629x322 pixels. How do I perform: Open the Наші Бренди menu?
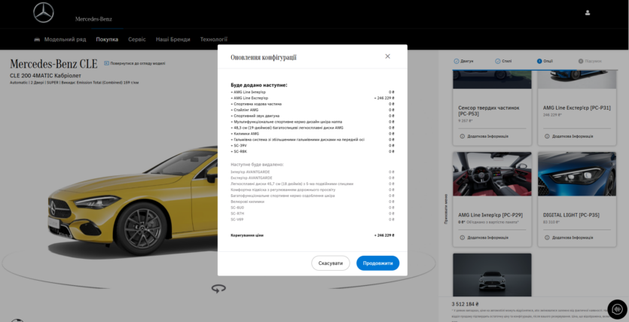tap(173, 39)
